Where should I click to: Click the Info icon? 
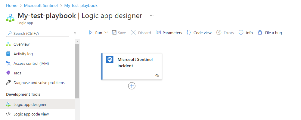[241, 33]
